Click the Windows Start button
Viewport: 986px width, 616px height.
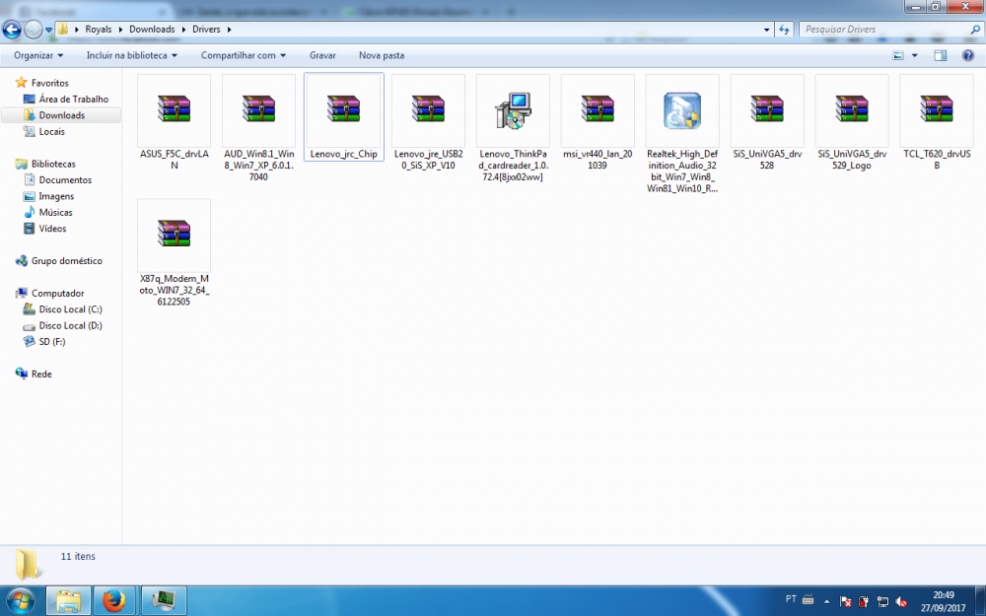(x=21, y=600)
